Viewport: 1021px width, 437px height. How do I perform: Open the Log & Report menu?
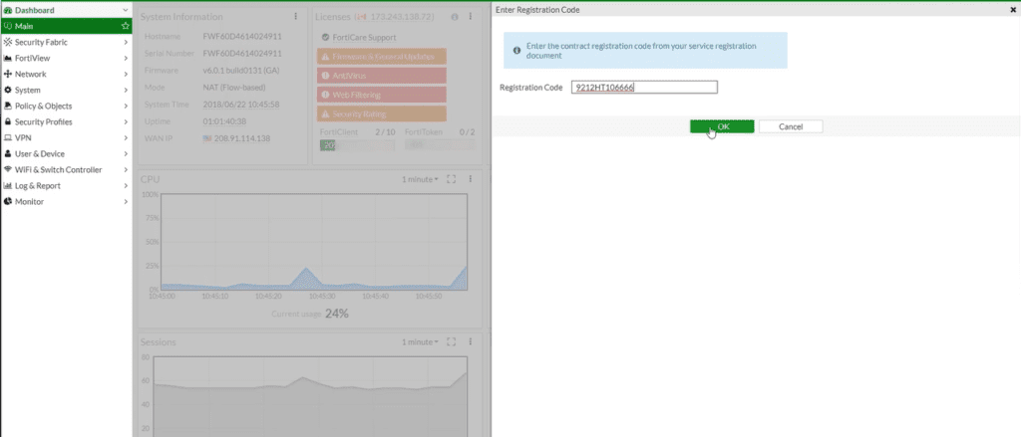[66, 185]
